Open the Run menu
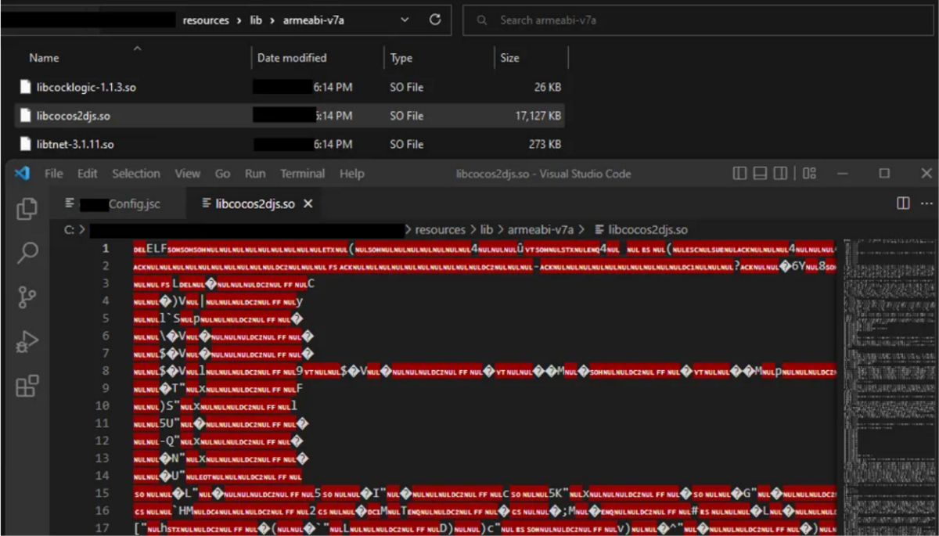Image resolution: width=939 pixels, height=536 pixels. [255, 174]
